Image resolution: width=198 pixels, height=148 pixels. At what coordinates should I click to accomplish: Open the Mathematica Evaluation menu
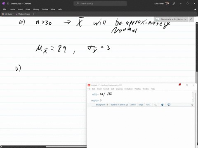pyautogui.click(x=129, y=89)
